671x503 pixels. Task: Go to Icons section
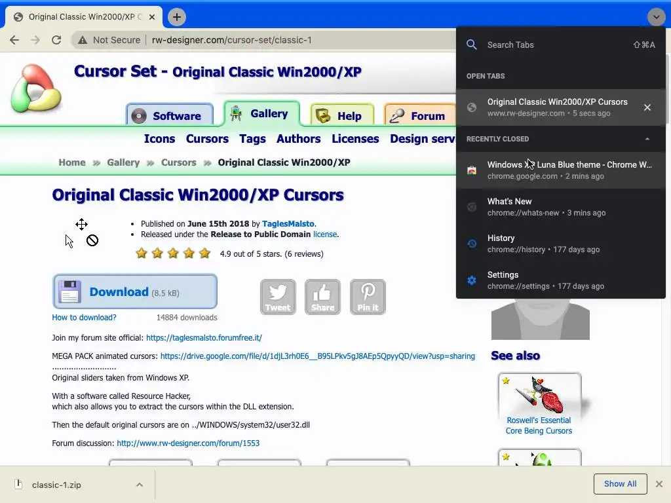pos(159,139)
